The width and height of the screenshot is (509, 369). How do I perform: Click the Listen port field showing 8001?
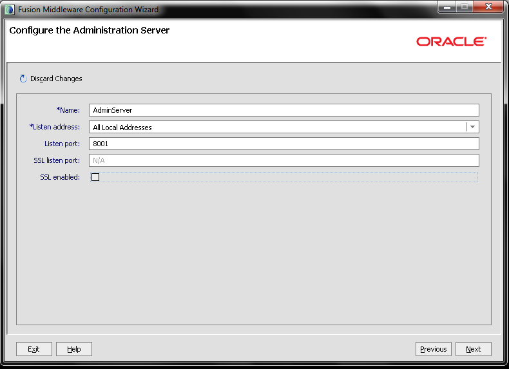tap(284, 144)
